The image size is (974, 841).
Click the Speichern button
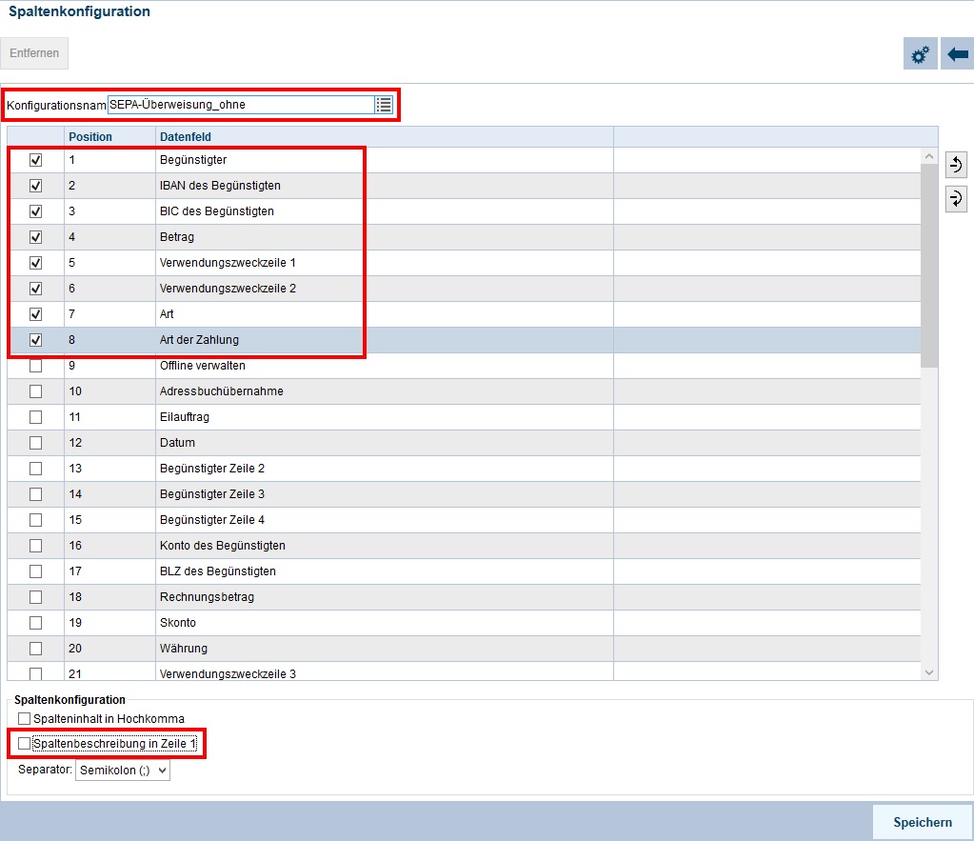[x=921, y=821]
